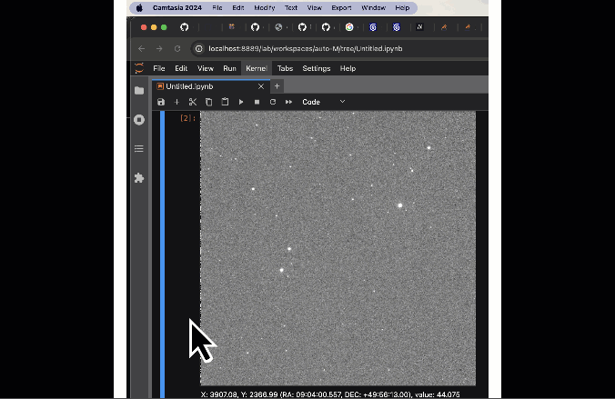Open the JupyterLab File menu
This screenshot has height=399, width=615.
click(159, 68)
